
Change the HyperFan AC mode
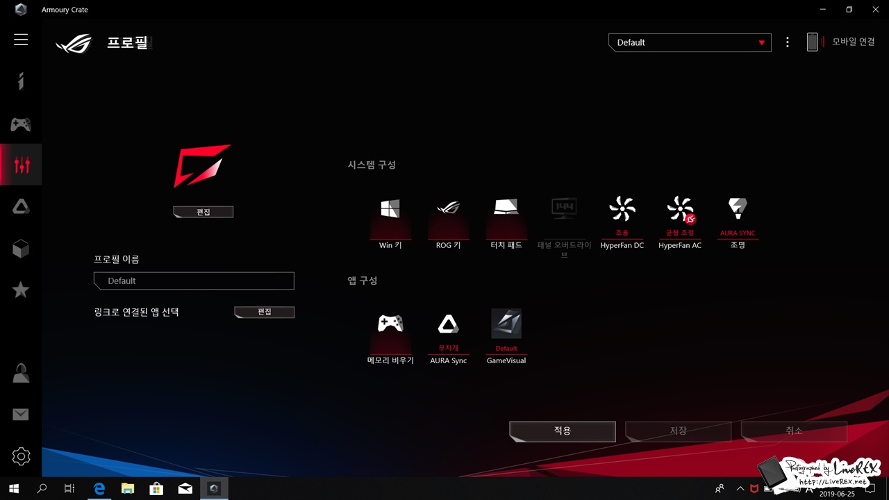pyautogui.click(x=680, y=224)
